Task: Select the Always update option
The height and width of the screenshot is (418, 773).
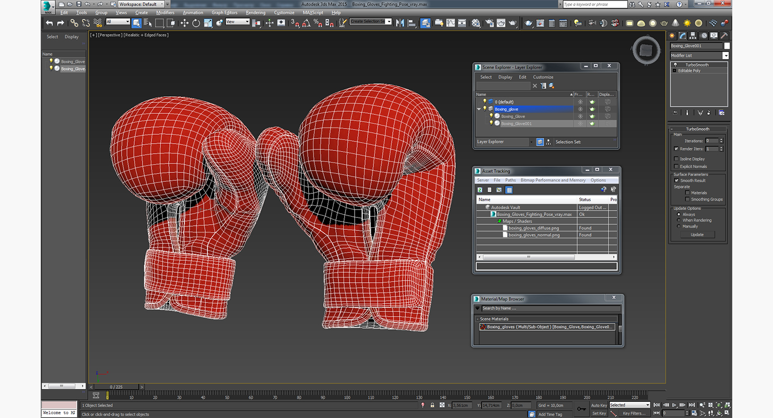Action: pos(679,214)
